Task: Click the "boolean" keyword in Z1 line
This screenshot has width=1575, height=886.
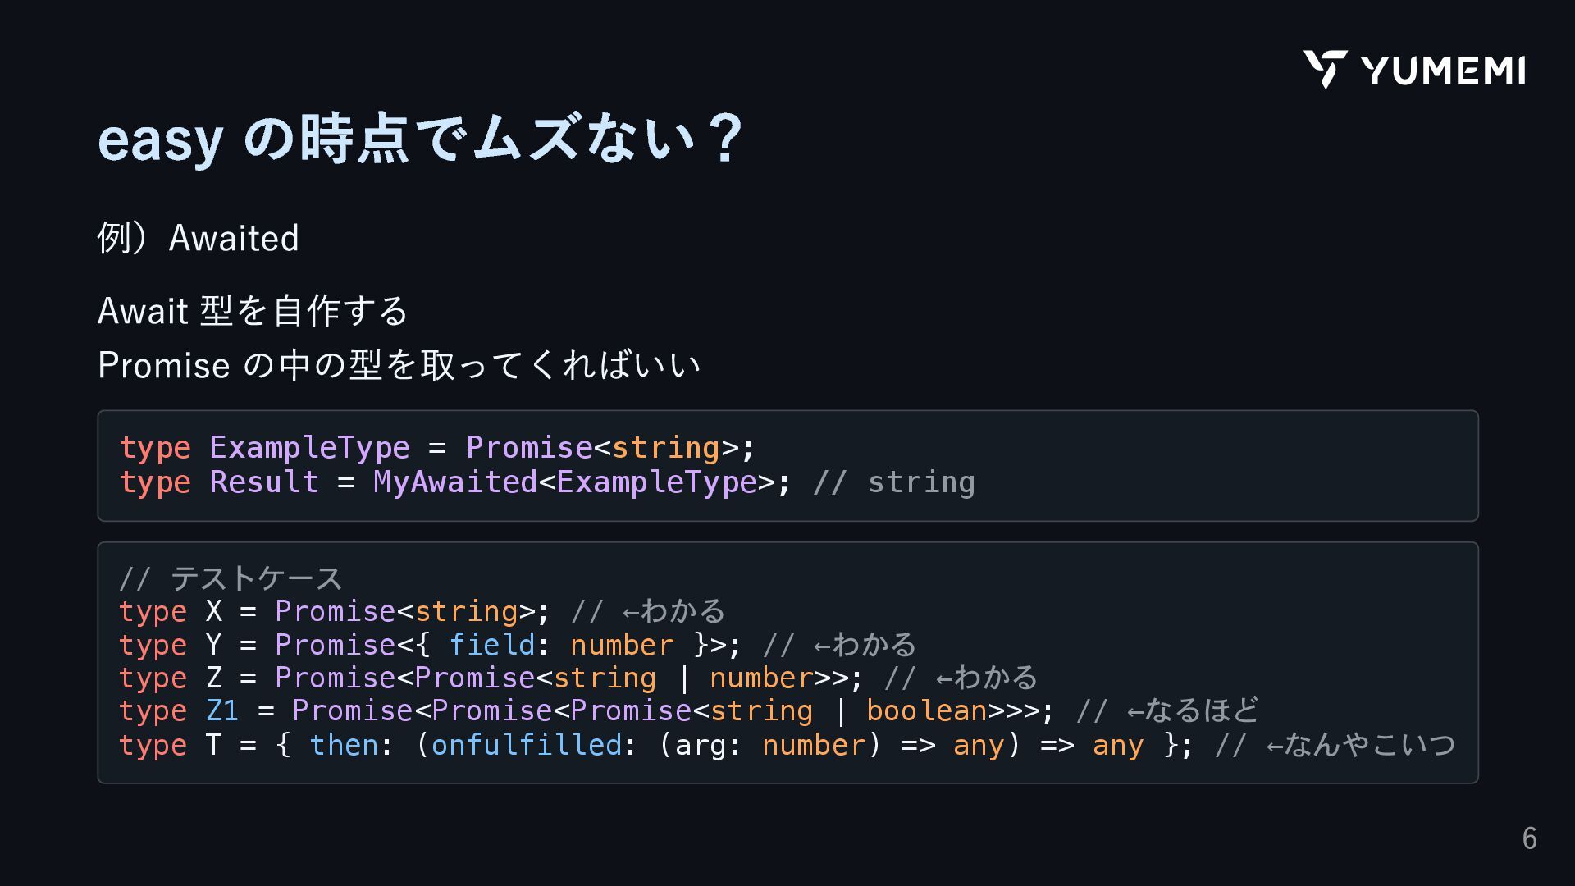Action: coord(927,711)
